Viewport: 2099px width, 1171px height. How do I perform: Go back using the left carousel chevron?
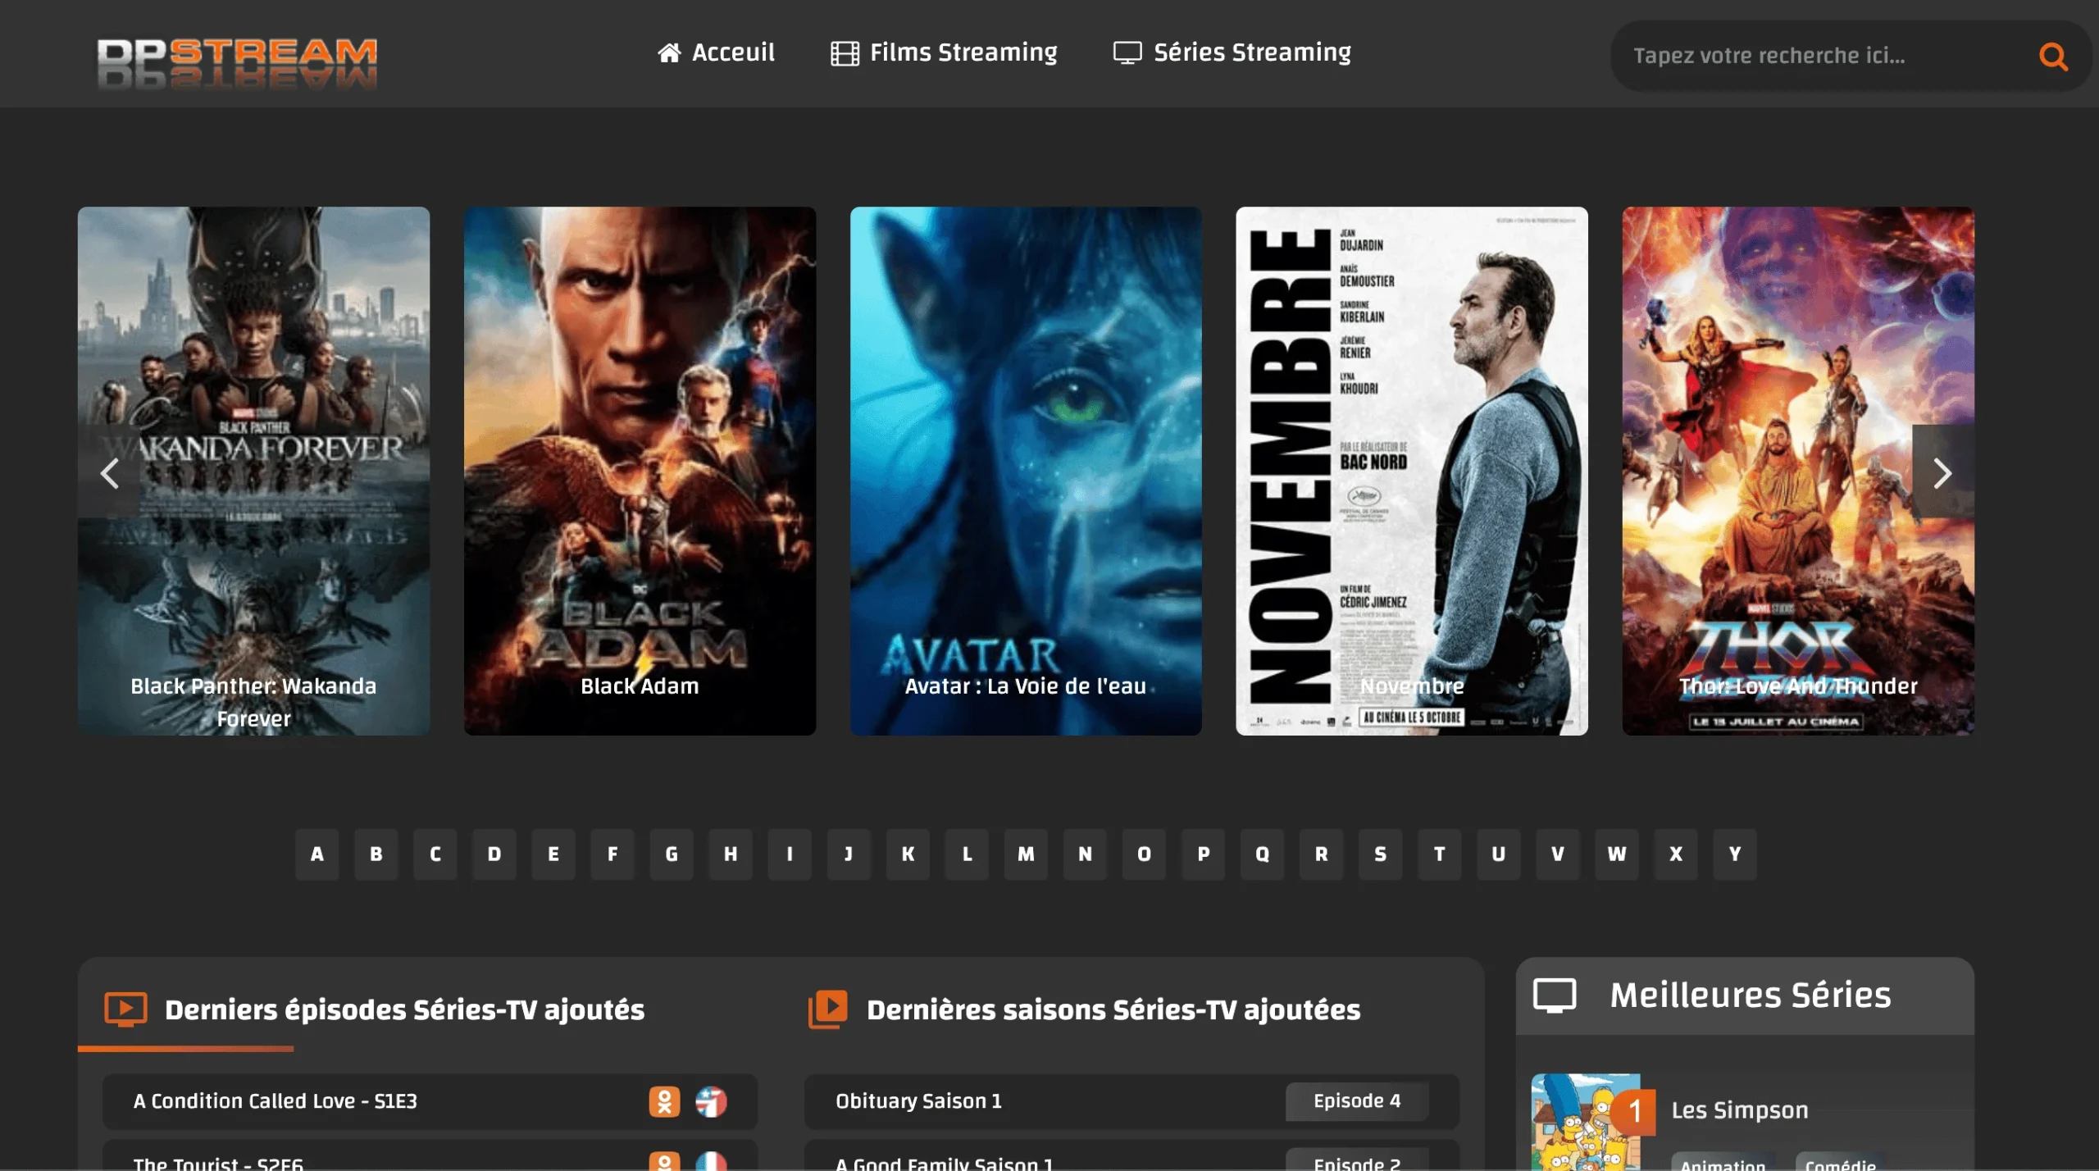111,473
